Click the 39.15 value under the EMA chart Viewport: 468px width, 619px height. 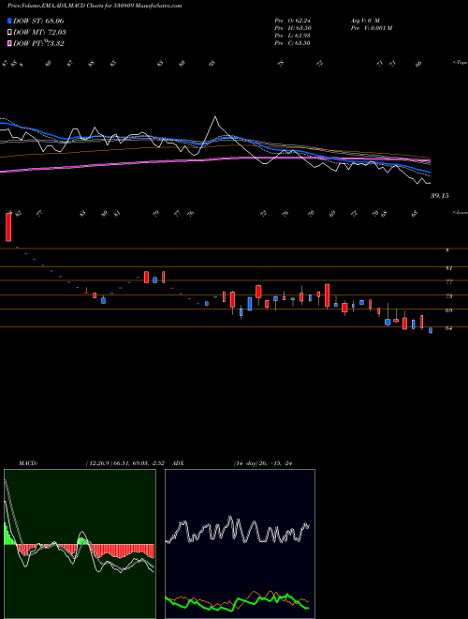pos(439,195)
